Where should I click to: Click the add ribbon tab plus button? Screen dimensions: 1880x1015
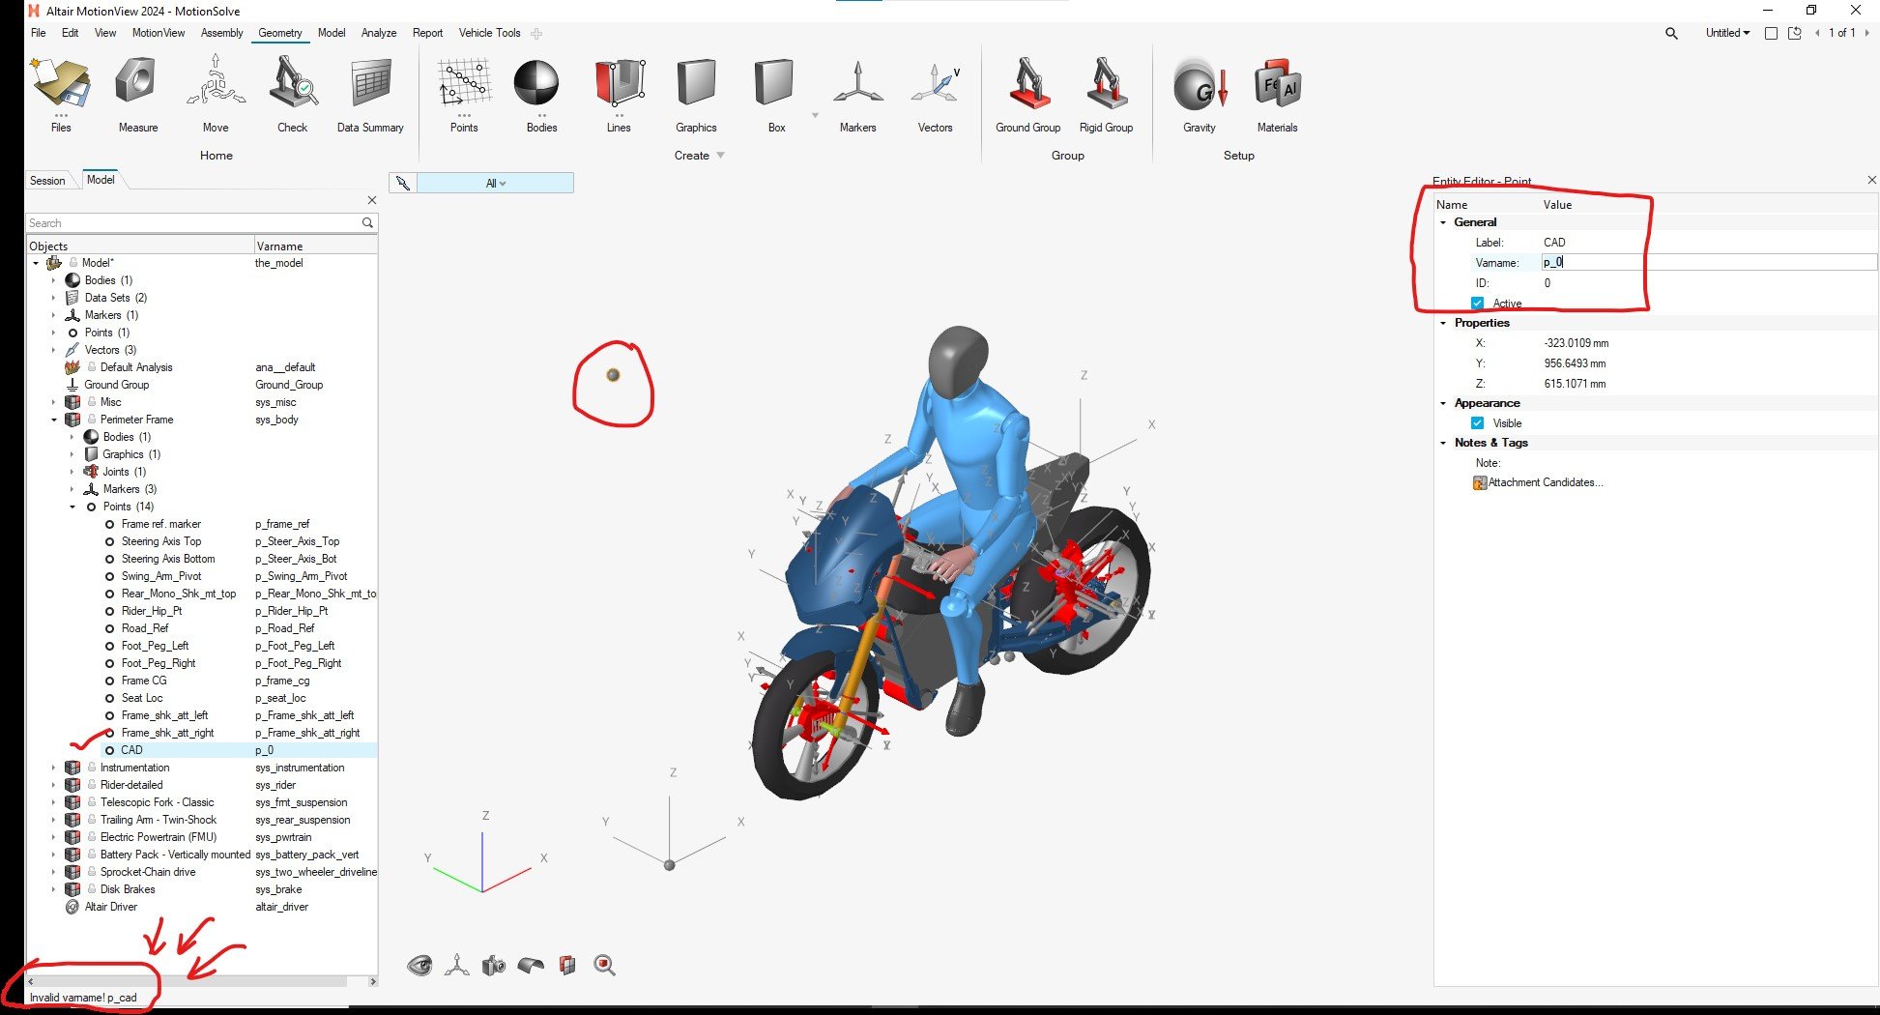(x=536, y=34)
